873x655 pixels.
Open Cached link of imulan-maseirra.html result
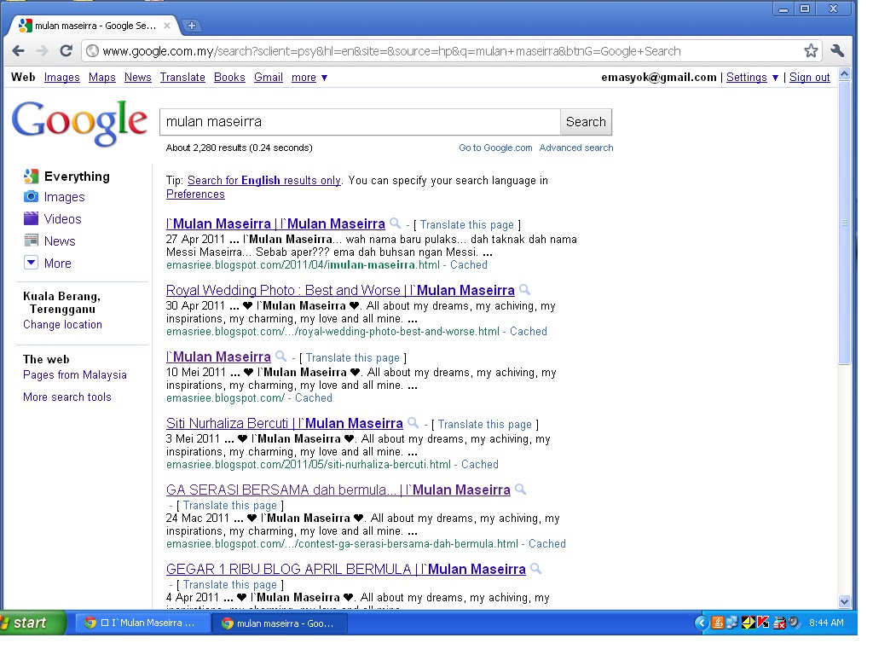click(x=469, y=265)
